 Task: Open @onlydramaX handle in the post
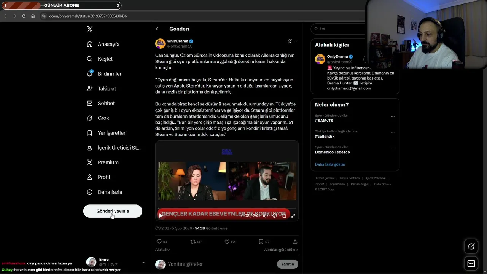[180, 46]
